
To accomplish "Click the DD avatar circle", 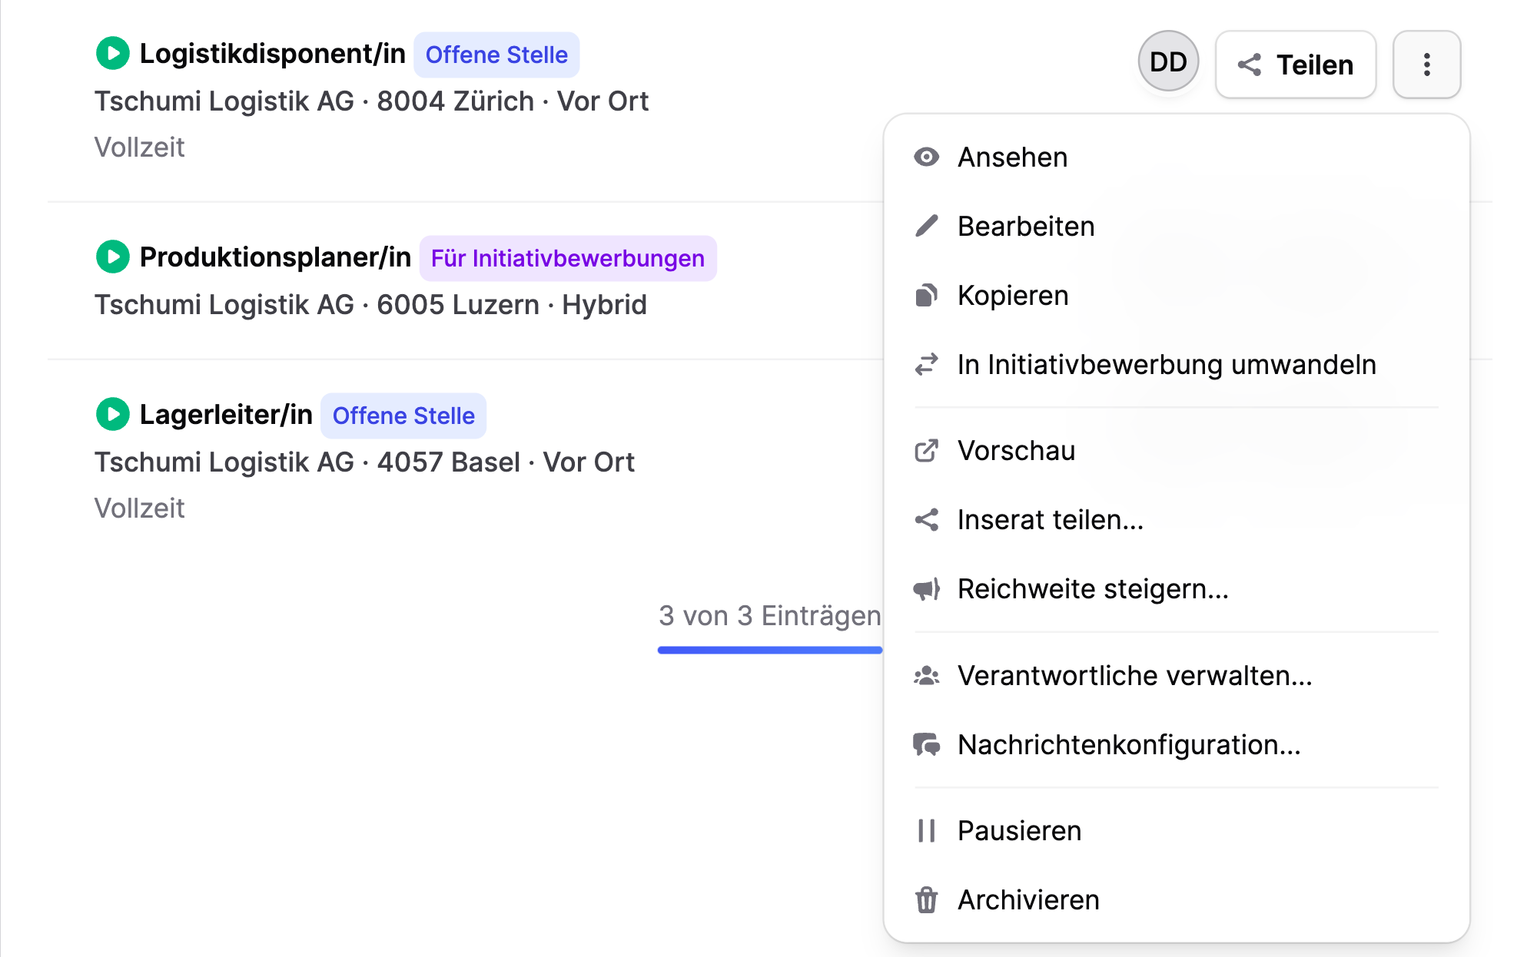I will pos(1167,61).
